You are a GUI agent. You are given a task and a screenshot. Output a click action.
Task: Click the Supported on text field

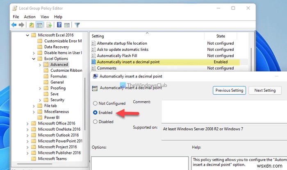tap(224, 133)
